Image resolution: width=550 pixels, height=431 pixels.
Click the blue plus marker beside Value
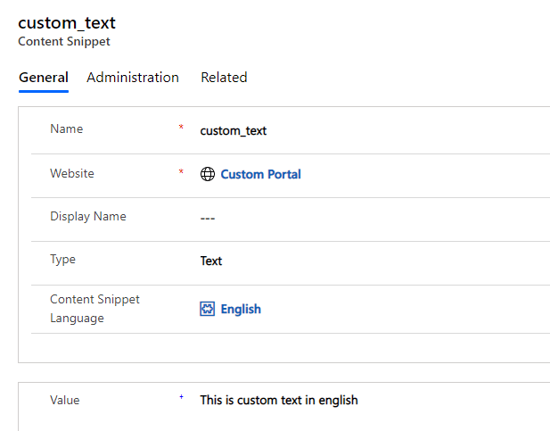tap(181, 398)
